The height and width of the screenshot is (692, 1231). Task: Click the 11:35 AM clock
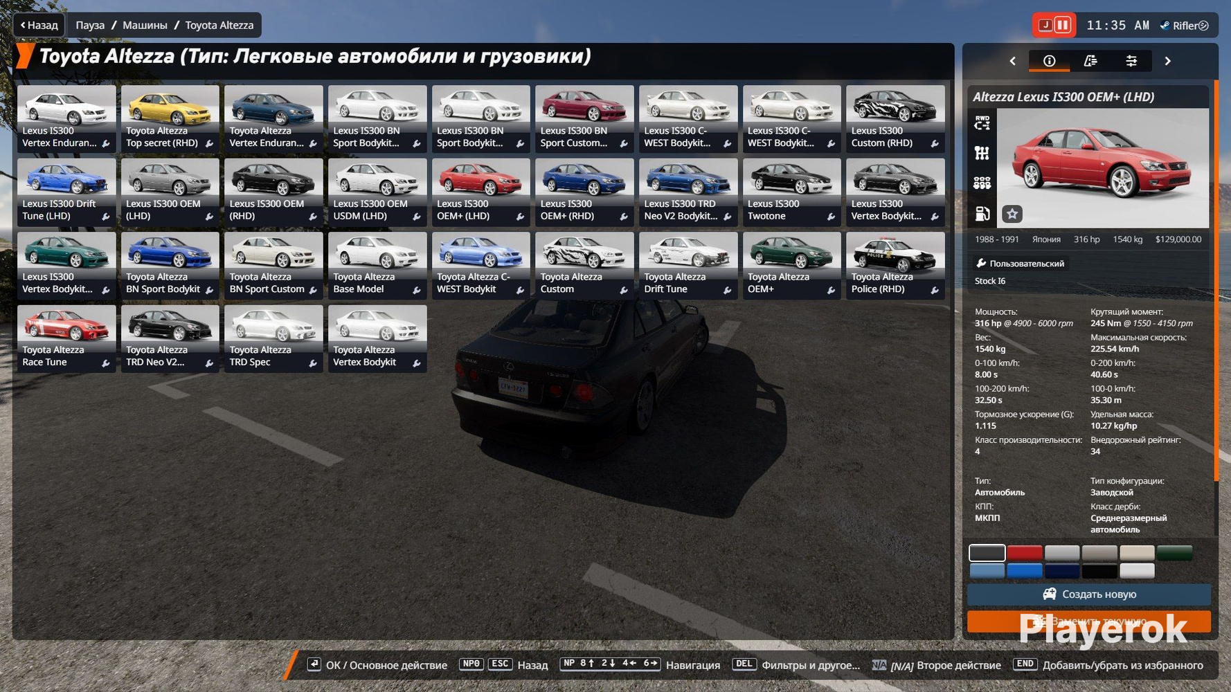[x=1117, y=26]
